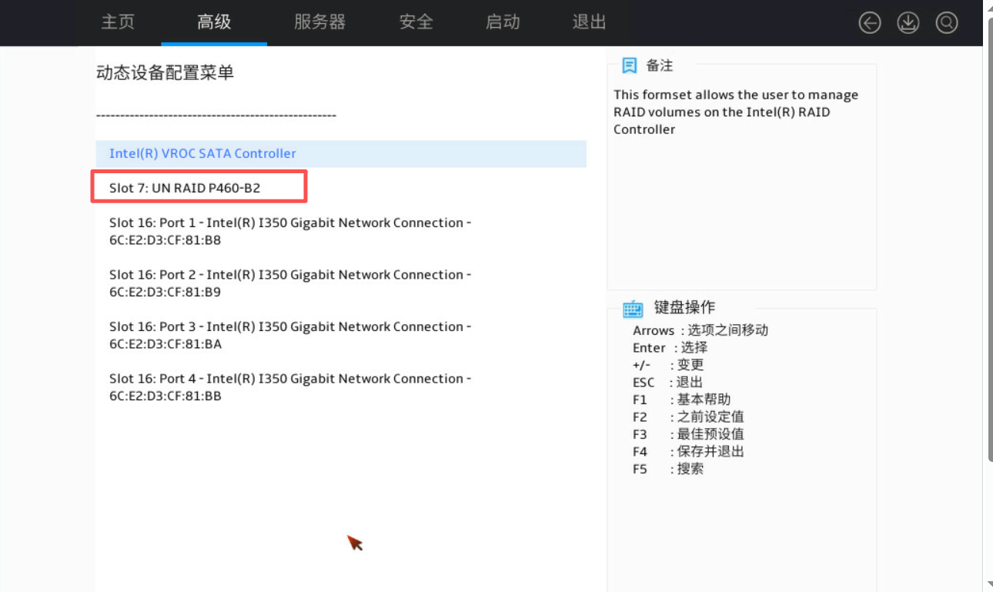Click the 动态设备配置菜单 page title
This screenshot has width=993, height=592.
click(165, 72)
